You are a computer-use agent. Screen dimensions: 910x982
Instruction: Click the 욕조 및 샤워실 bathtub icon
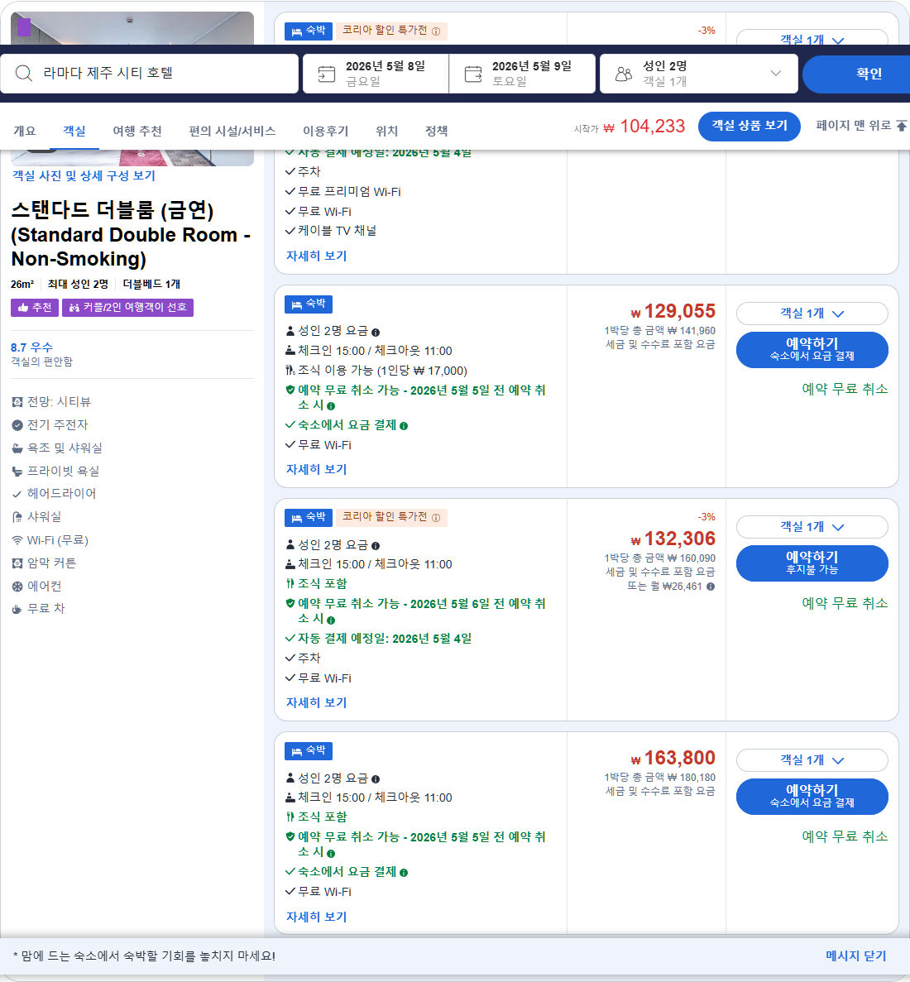17,448
